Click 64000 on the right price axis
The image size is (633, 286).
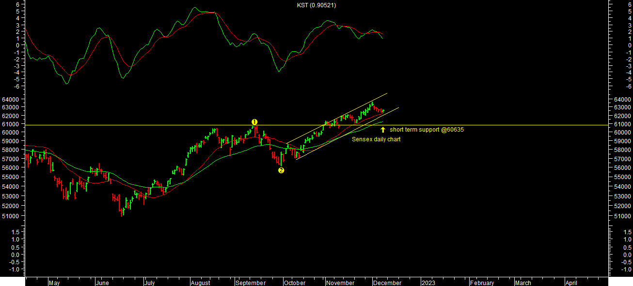(621, 99)
